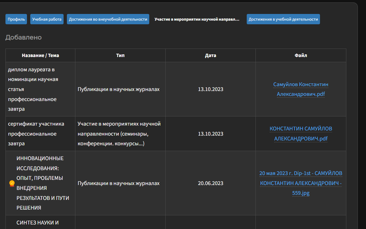Screen dimensions: 366x229
Task: Click the Тип column header
Action: pyautogui.click(x=120, y=56)
